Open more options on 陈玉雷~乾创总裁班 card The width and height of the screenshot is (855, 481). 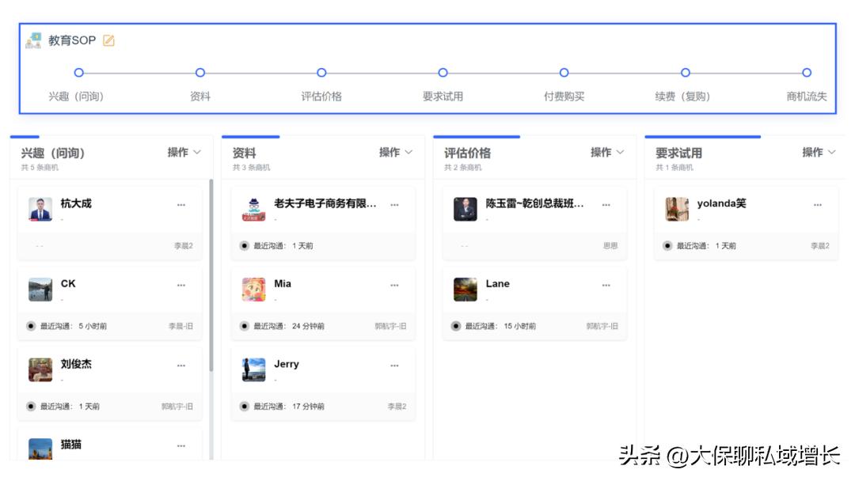point(606,205)
